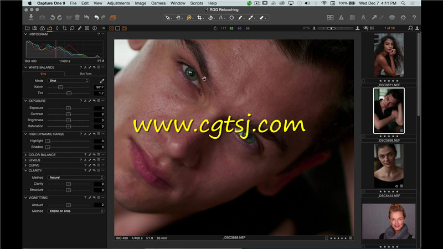Collapse the Exposure panel

point(25,101)
